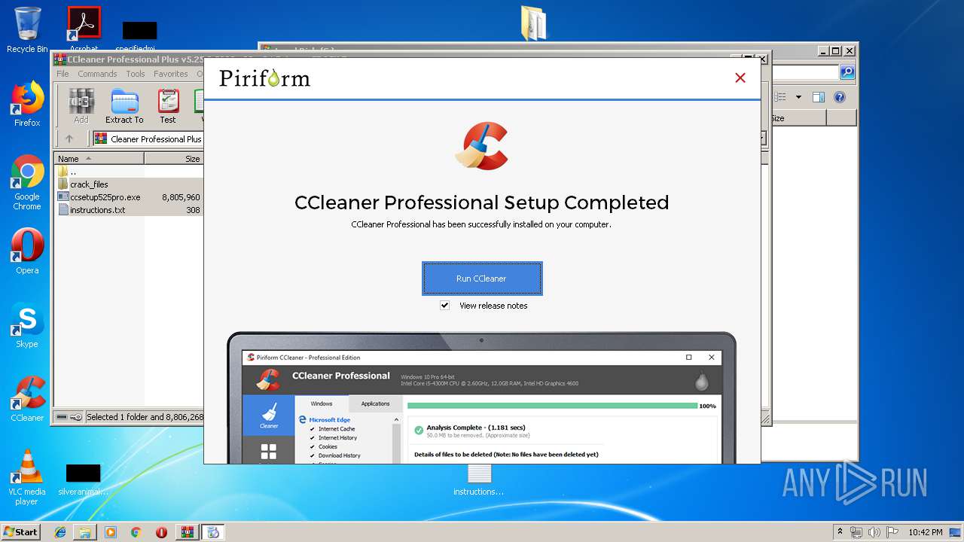The image size is (964, 542).
Task: Click the volume speaker icon in the tray
Action: pos(874,532)
